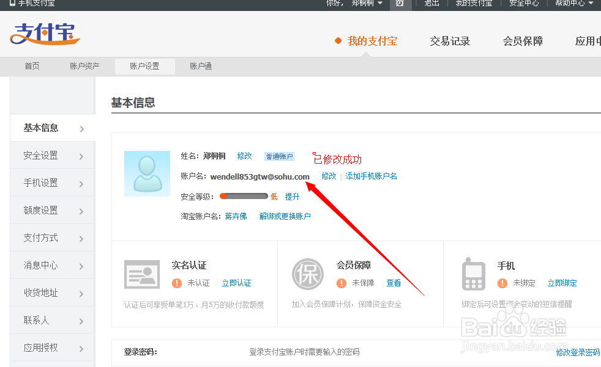The width and height of the screenshot is (601, 367).
Task: Click the mobile phone icon in 手机 card
Action: pyautogui.click(x=474, y=274)
